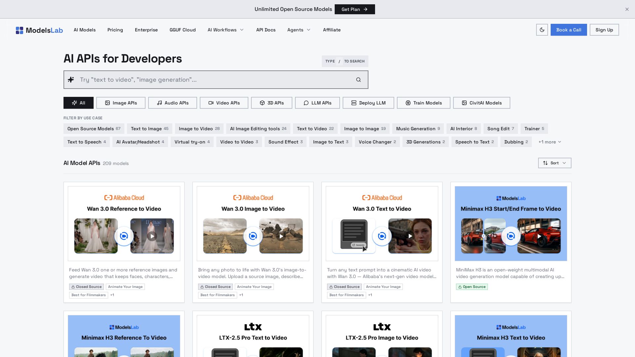
Task: Toggle the Open Source Models use-case filter
Action: pos(94,129)
